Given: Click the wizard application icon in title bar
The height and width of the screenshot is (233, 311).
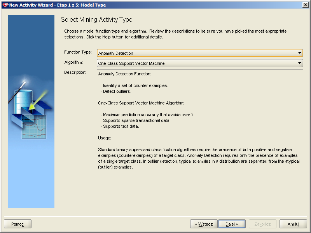Looking at the screenshot, I should 5,5.
